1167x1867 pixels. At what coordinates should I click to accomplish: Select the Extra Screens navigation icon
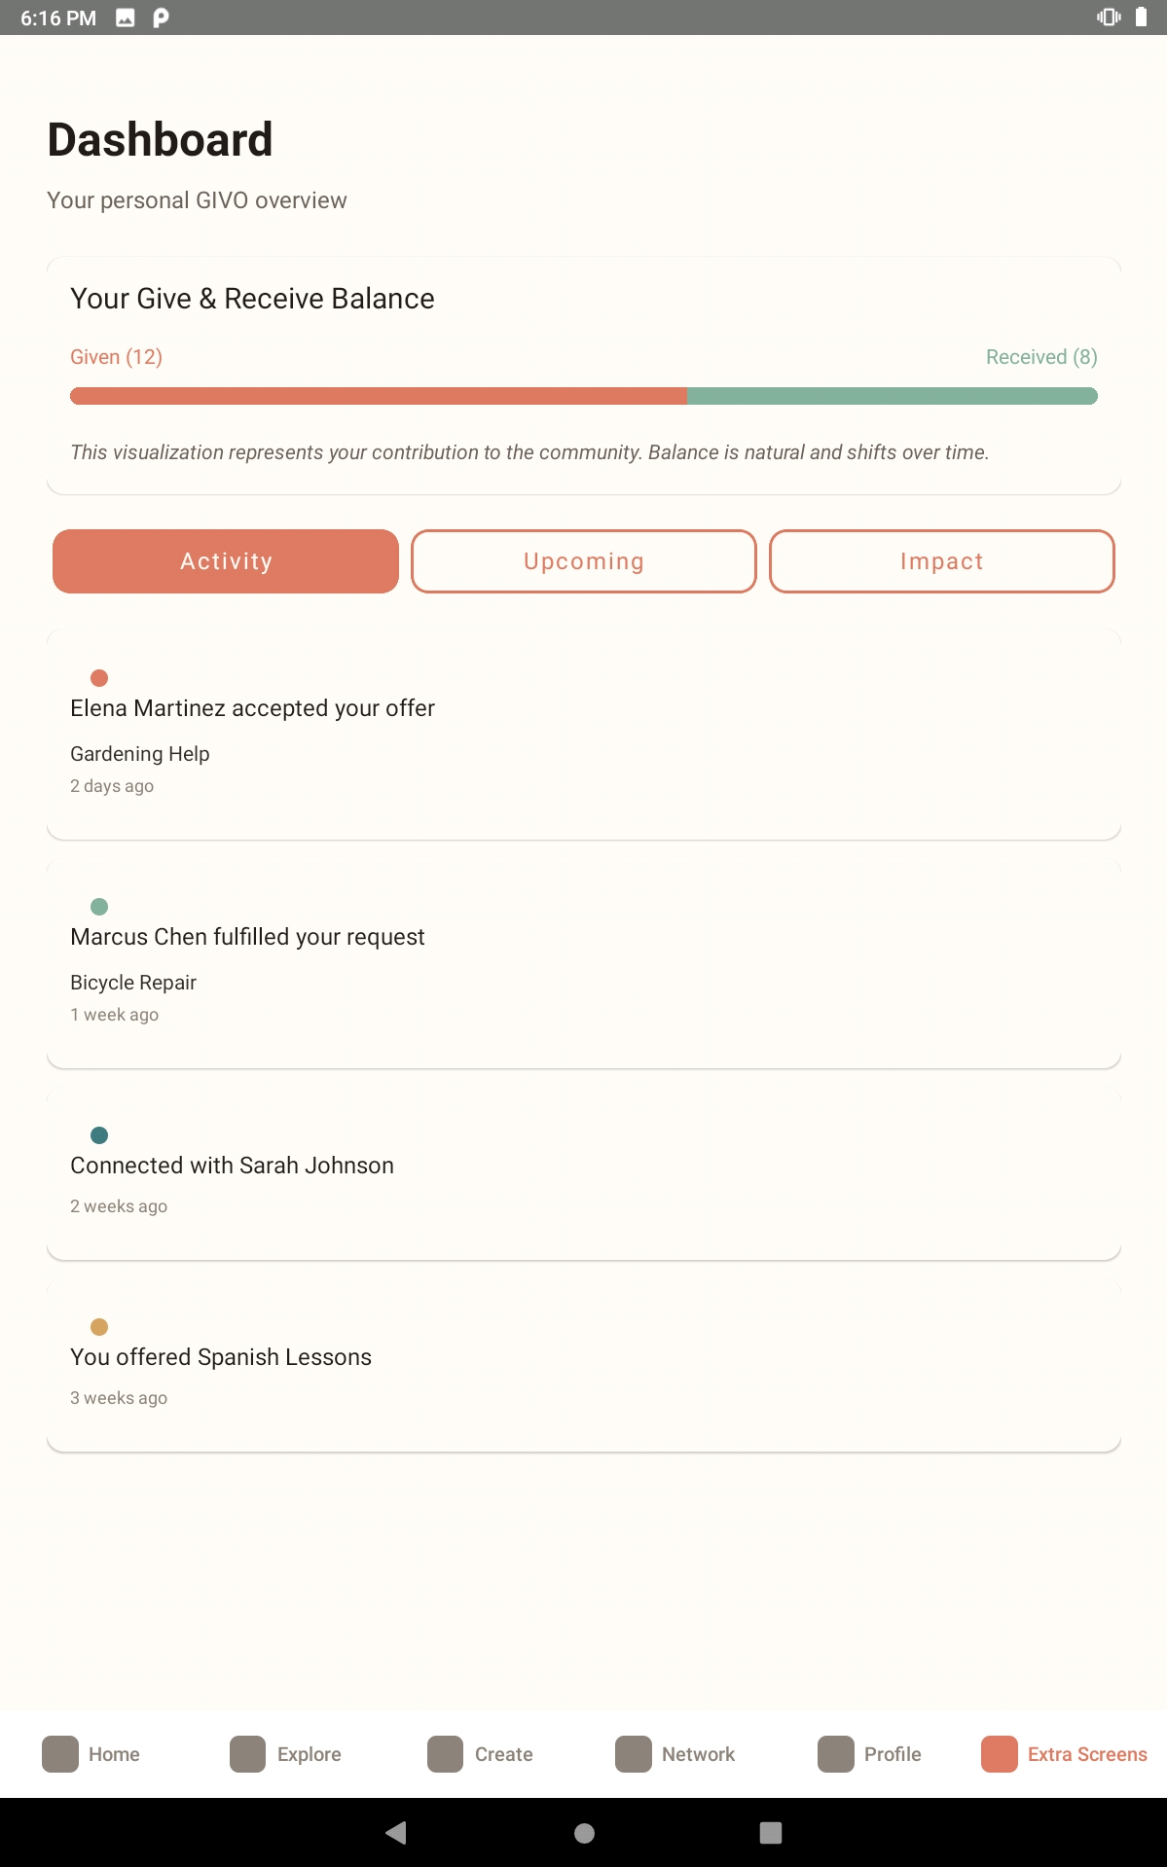1000,1754
